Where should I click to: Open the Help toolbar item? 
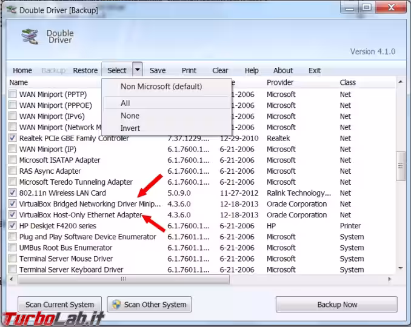252,70
